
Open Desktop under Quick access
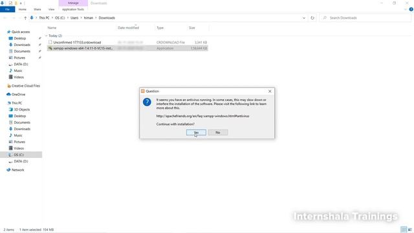pyautogui.click(x=20, y=38)
